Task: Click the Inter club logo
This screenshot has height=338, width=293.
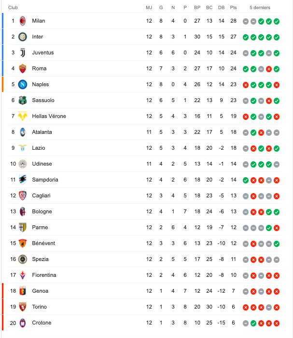Action: point(23,37)
